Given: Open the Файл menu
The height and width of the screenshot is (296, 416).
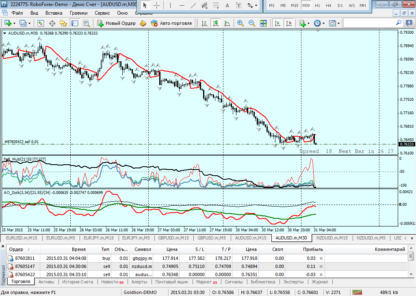Looking at the screenshot, I should tap(17, 13).
